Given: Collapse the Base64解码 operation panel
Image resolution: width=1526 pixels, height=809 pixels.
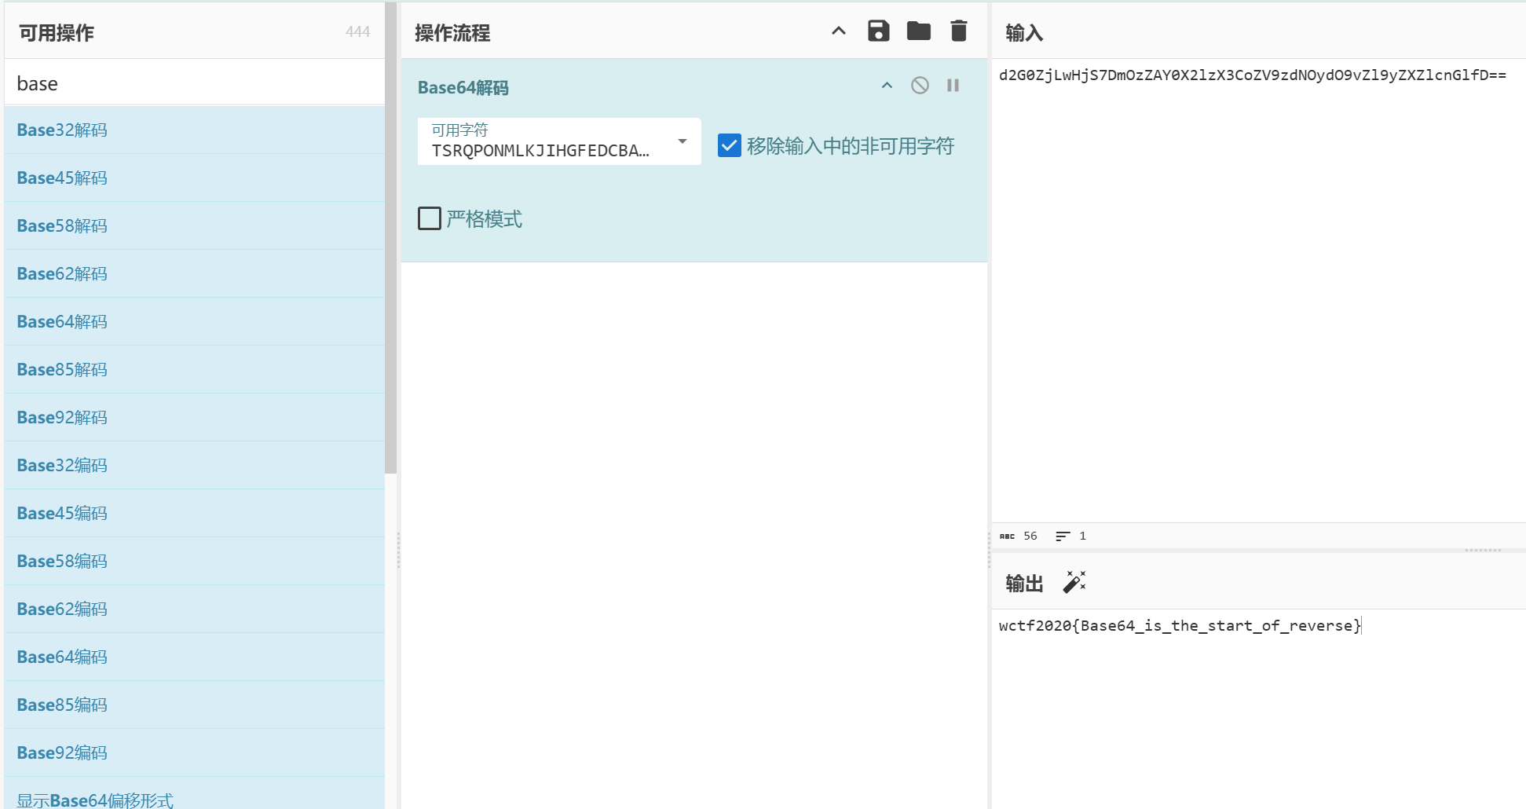Looking at the screenshot, I should pyautogui.click(x=887, y=86).
